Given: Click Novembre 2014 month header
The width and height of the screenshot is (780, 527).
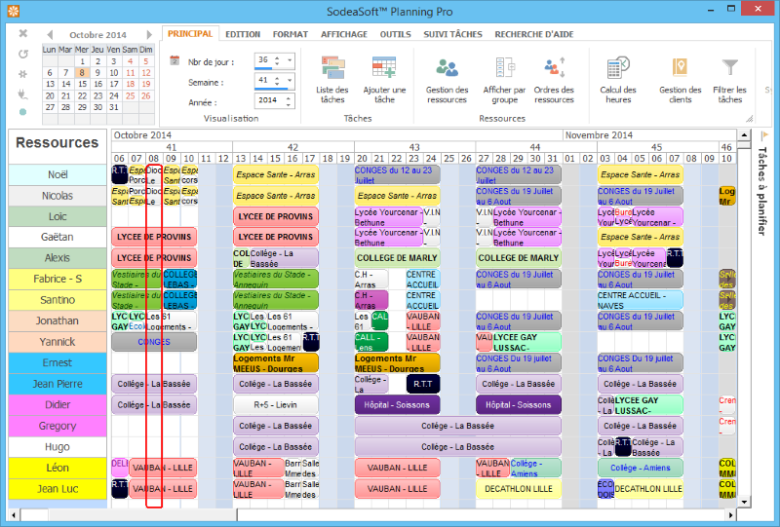Looking at the screenshot, I should [649, 134].
